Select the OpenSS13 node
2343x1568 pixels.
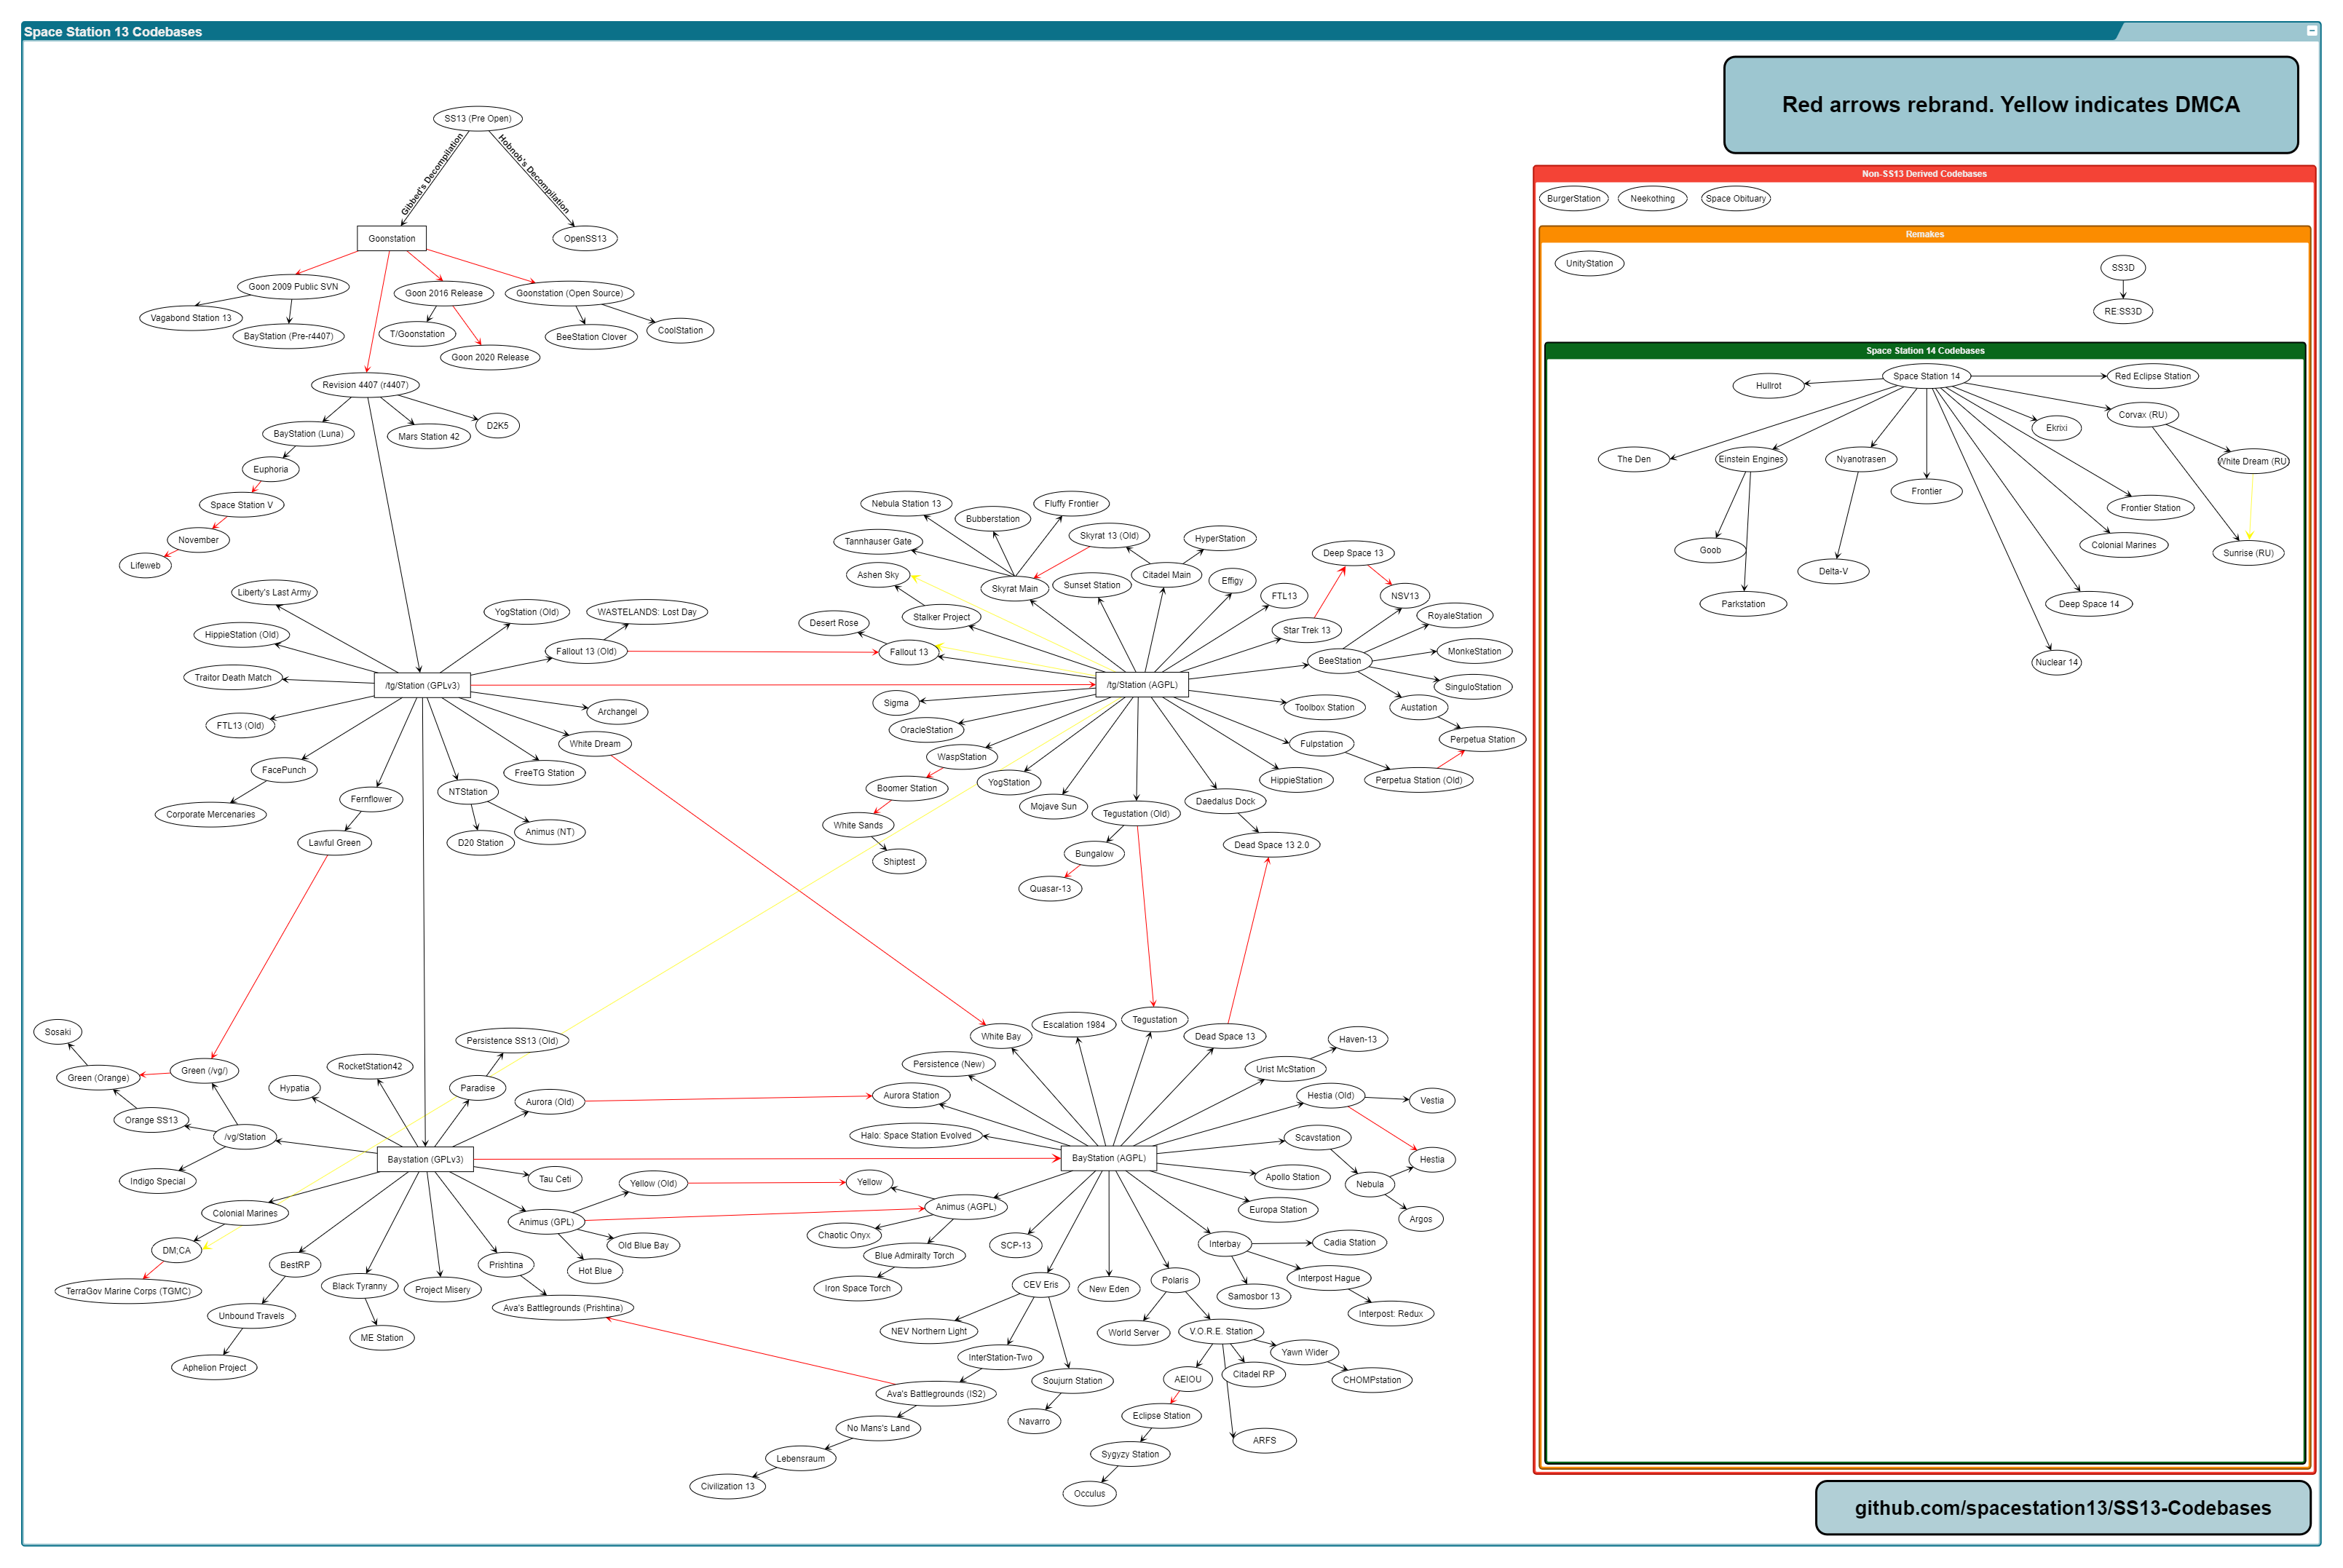tap(585, 239)
